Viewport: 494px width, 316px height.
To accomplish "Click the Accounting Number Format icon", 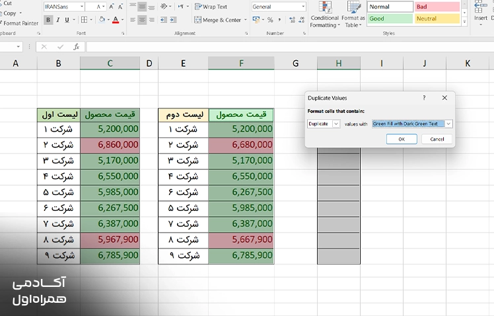I will (x=256, y=20).
